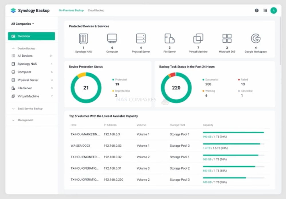Click the user avatar icon
This screenshot has height=199, width=286.
point(274,11)
